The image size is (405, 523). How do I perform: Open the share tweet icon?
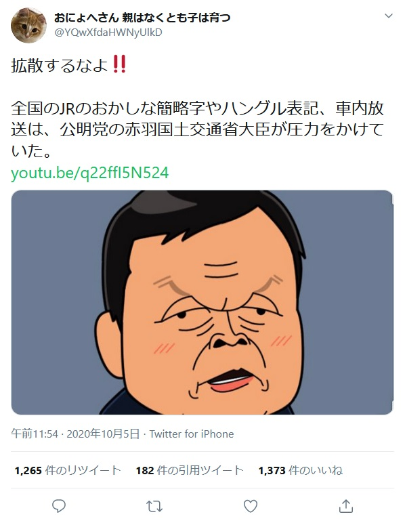345,506
